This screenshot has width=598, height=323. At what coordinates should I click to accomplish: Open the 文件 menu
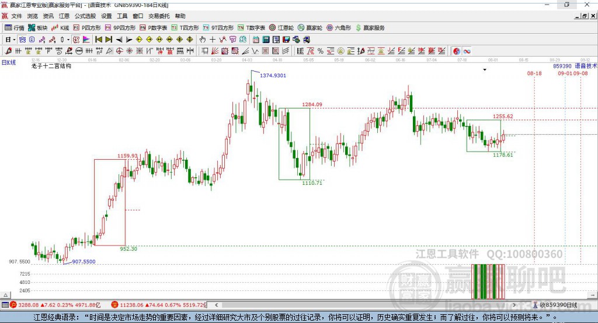(16, 16)
